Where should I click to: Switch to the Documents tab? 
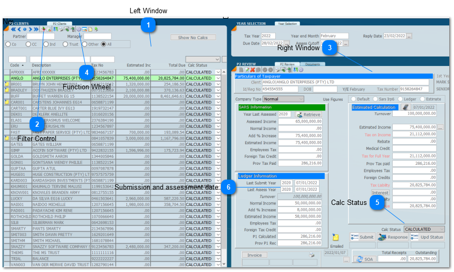pyautogui.click(x=313, y=64)
